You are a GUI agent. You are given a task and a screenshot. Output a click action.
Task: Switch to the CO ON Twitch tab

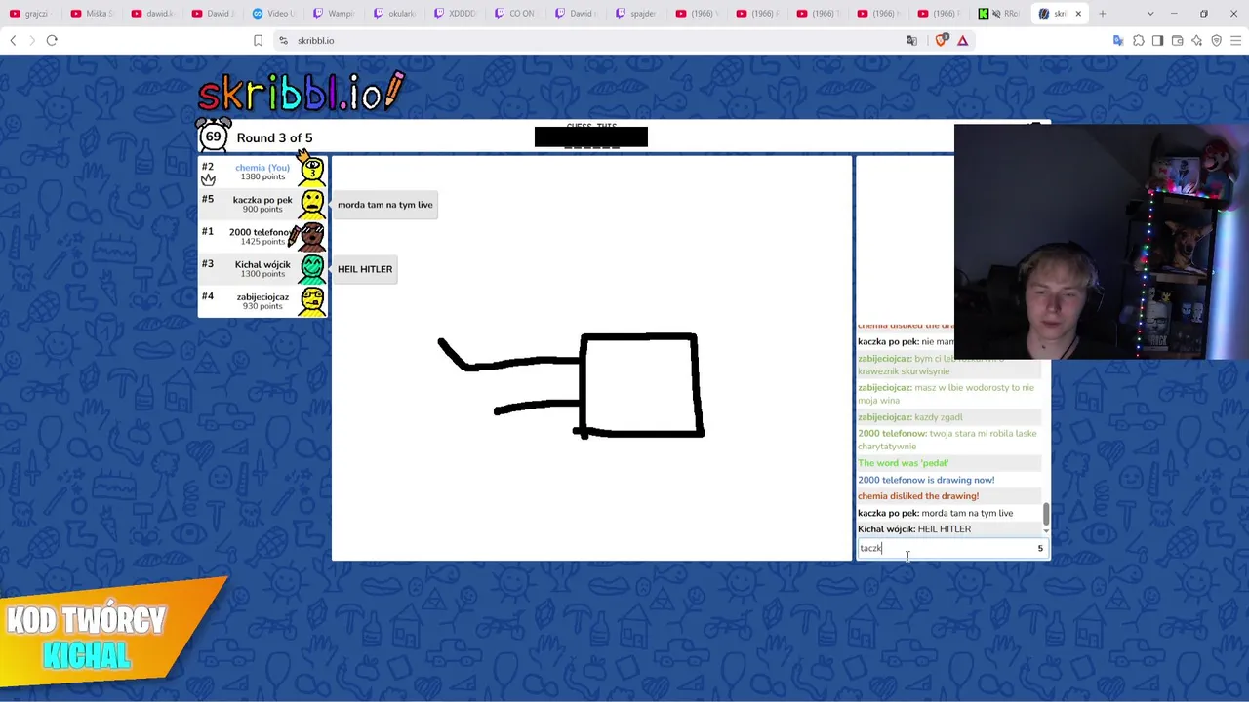click(516, 14)
